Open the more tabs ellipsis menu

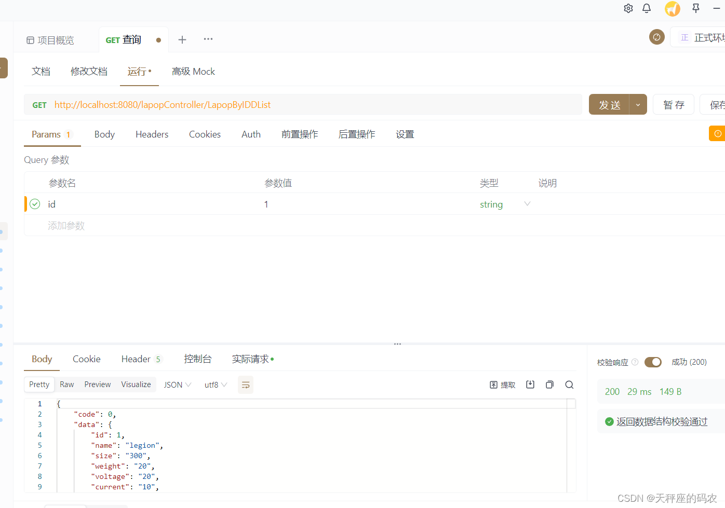point(208,39)
